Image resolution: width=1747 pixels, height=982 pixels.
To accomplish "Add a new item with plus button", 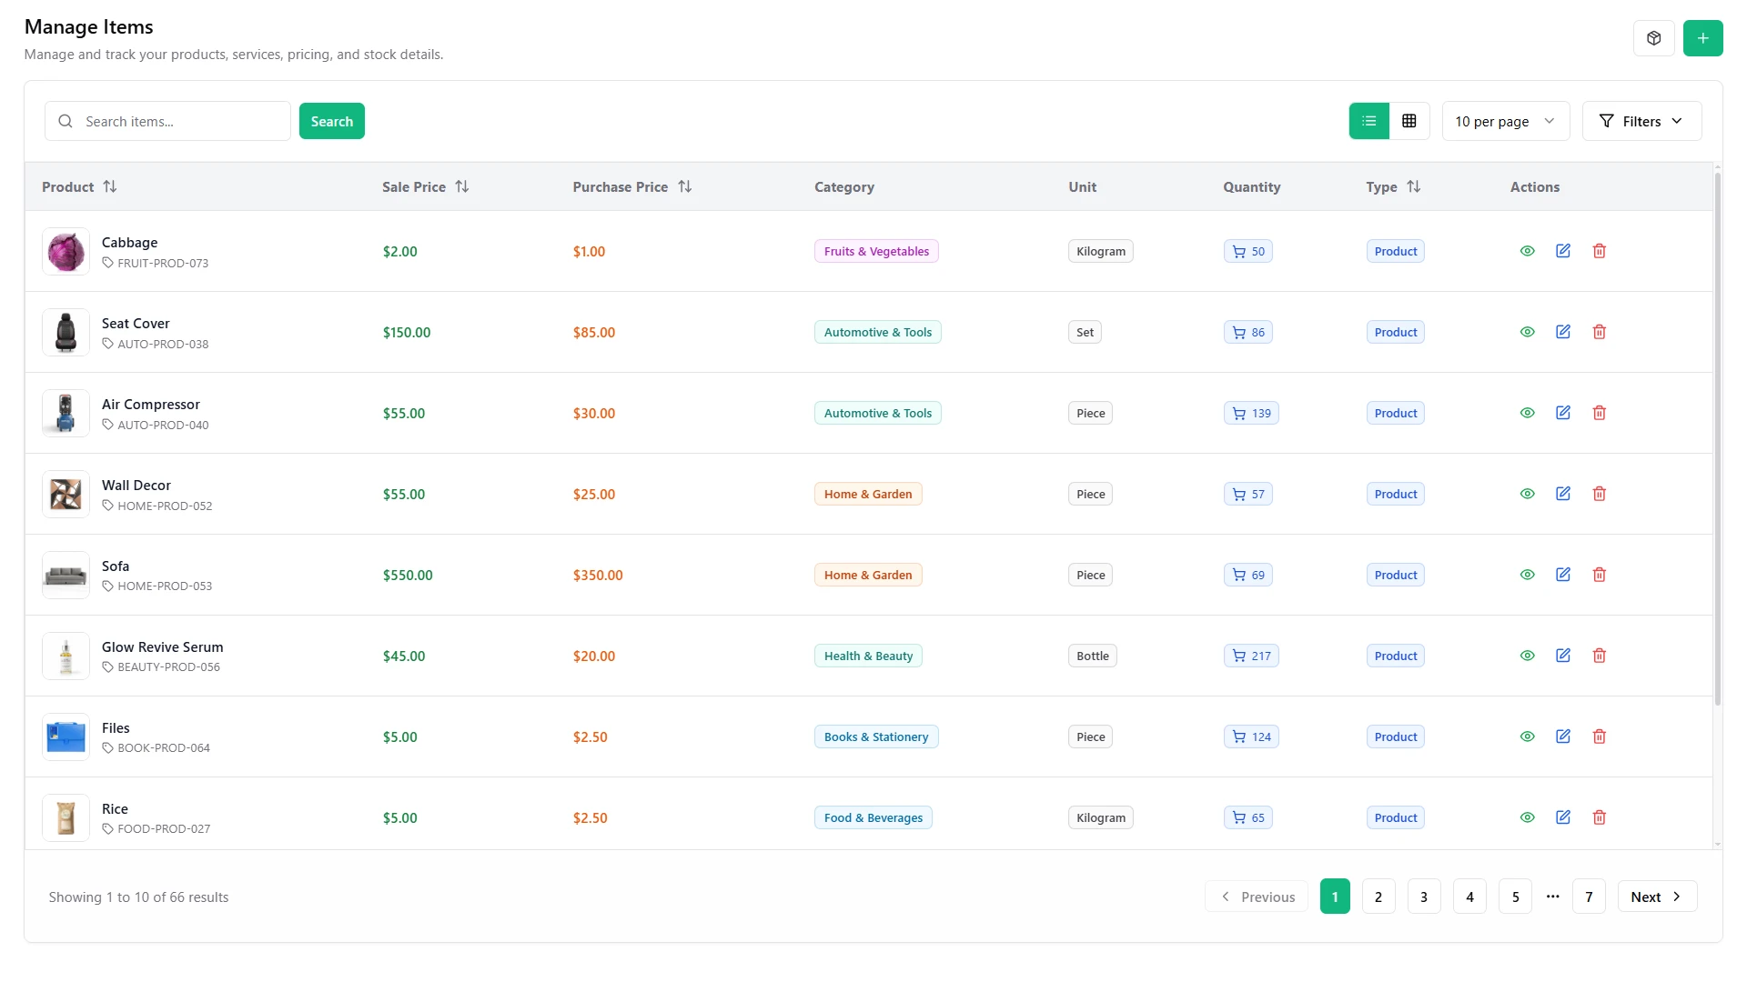I will pyautogui.click(x=1702, y=38).
